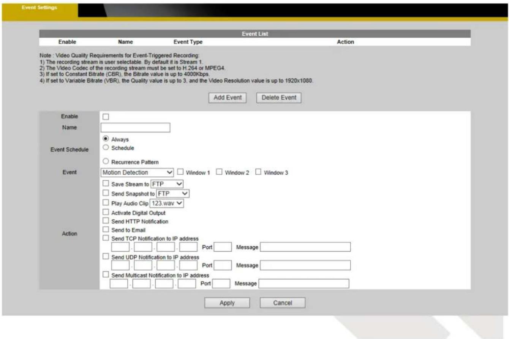Enable Send TCP Notification to IP address
509x339 pixels.
[x=106, y=238]
